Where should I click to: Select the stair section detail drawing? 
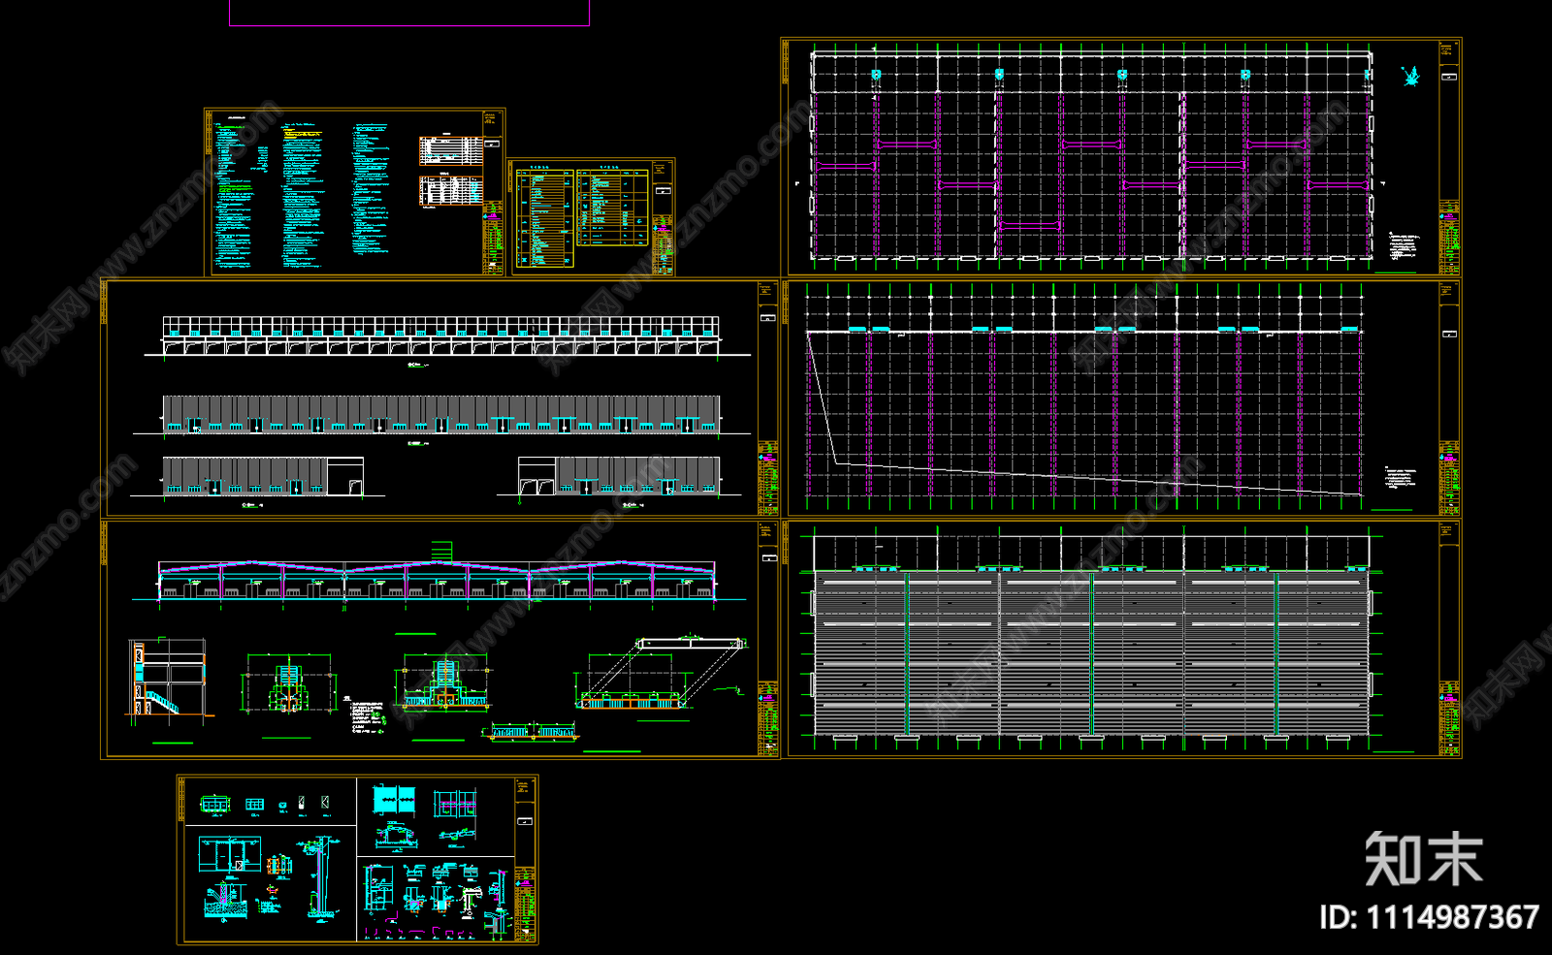point(170,682)
